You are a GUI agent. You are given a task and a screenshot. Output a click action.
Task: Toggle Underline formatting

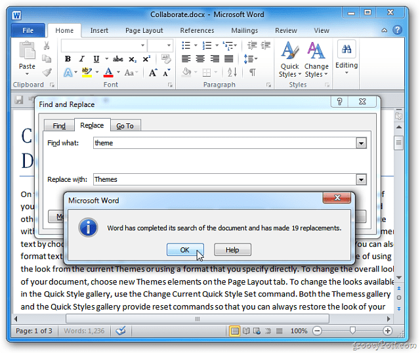coord(96,59)
